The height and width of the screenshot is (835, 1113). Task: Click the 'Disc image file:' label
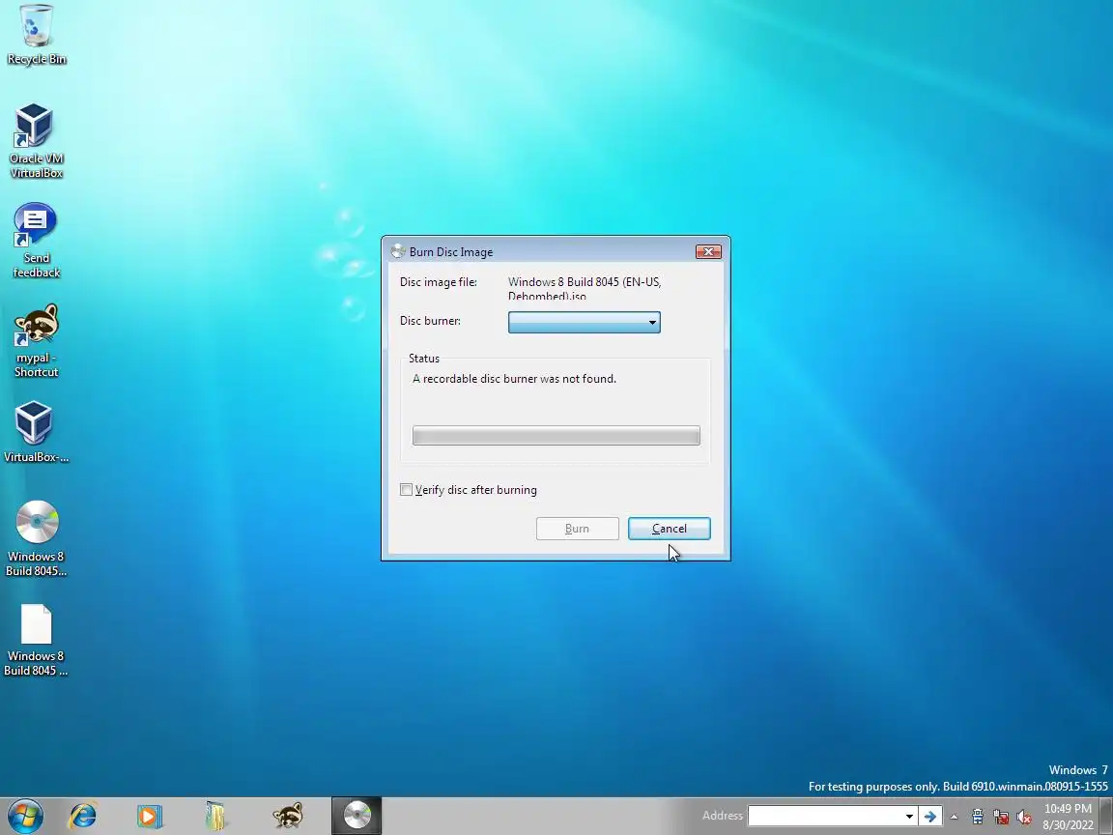click(438, 282)
